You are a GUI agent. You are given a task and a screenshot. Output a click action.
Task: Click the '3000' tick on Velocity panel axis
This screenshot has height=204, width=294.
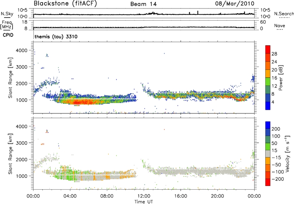click(22, 143)
